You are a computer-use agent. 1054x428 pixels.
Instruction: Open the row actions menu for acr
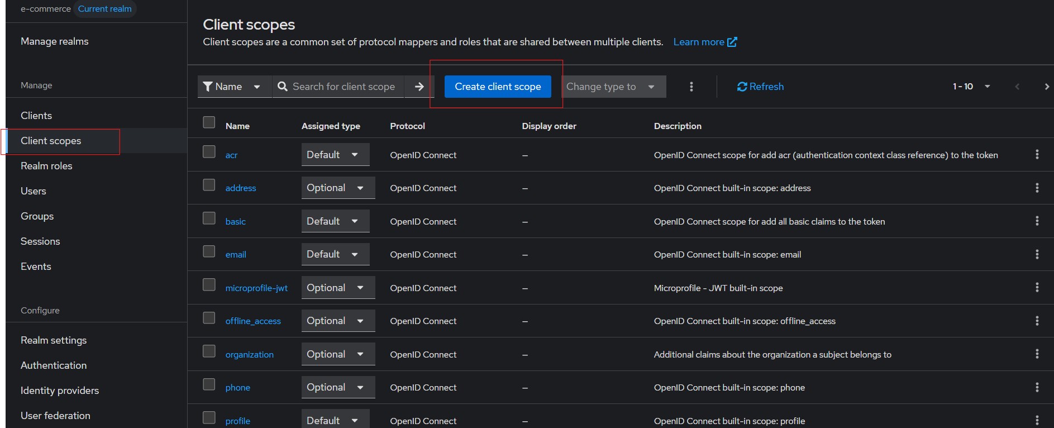pyautogui.click(x=1037, y=155)
